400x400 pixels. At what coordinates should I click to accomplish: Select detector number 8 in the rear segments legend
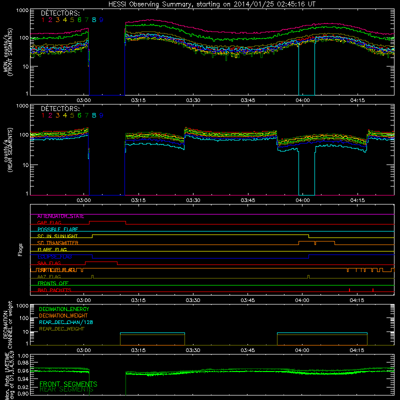[x=94, y=115]
